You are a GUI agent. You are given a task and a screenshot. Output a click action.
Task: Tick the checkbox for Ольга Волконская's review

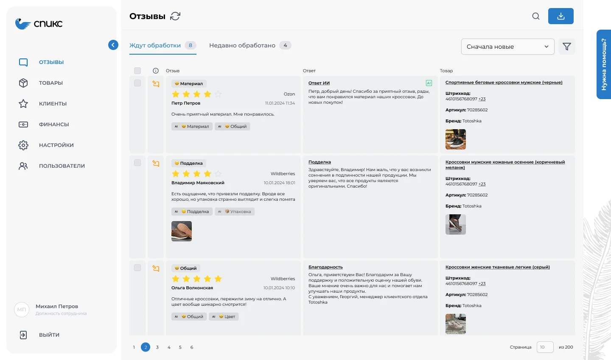[137, 268]
